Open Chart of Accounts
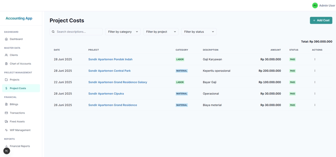This screenshot has width=336, height=157. 21,64
